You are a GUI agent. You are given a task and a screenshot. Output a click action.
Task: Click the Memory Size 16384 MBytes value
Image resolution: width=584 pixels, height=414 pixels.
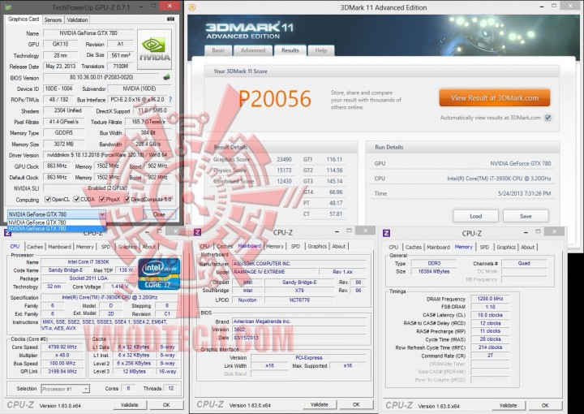434,272
